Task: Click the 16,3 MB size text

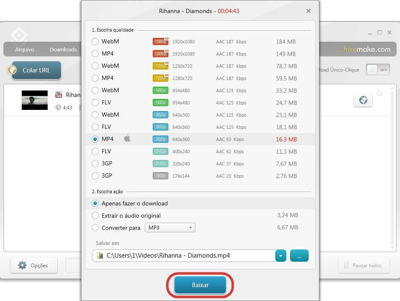Action: pyautogui.click(x=286, y=139)
